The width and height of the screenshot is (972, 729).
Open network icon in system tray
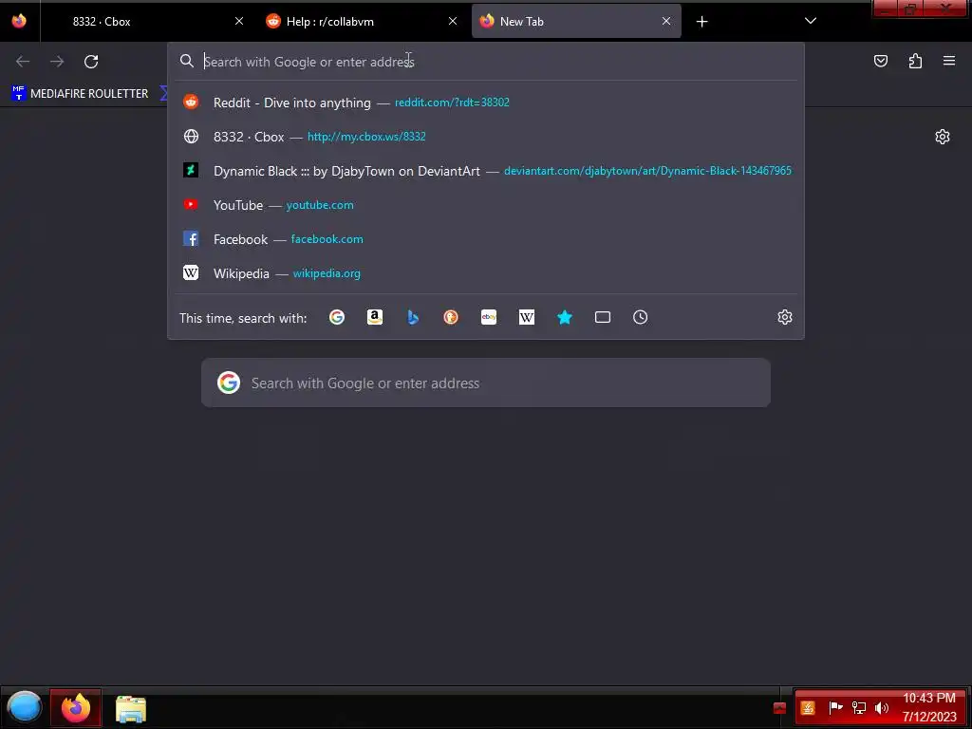(x=858, y=708)
